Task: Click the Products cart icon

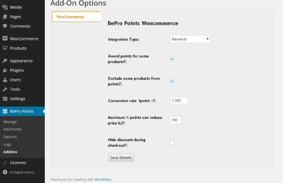Action: pos(5,48)
